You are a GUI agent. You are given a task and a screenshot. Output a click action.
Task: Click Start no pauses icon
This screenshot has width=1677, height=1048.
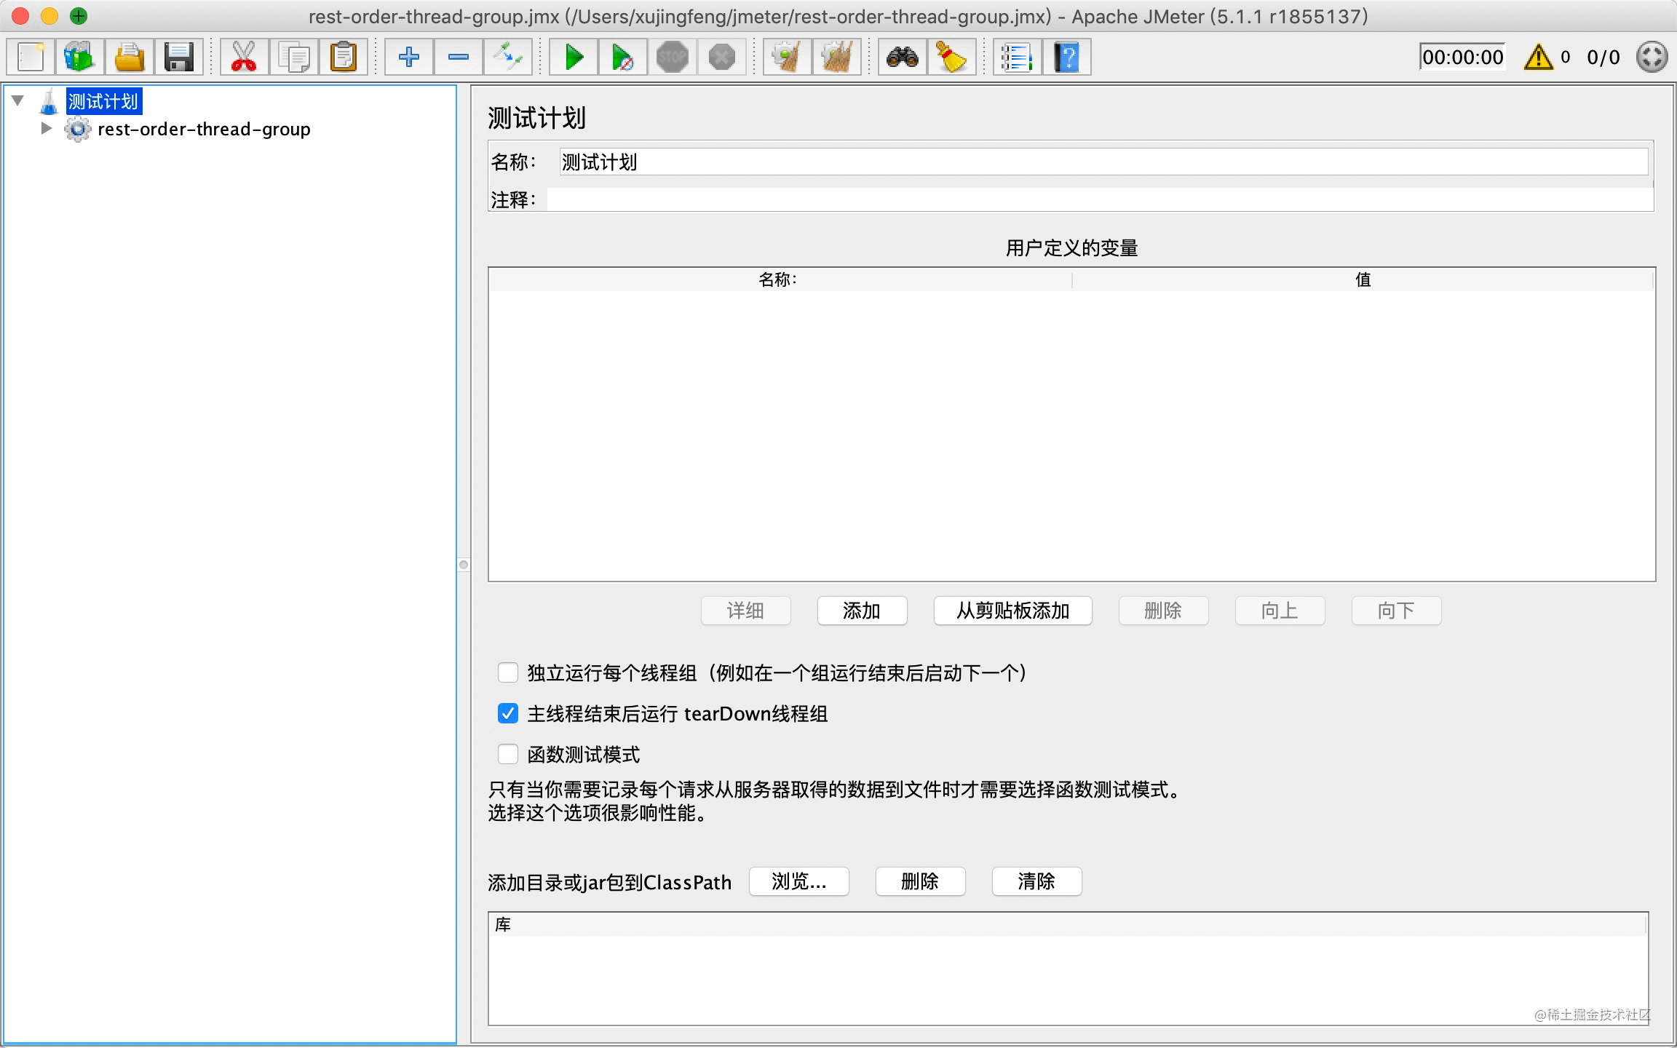pyautogui.click(x=623, y=57)
